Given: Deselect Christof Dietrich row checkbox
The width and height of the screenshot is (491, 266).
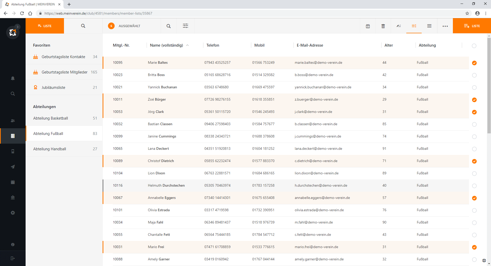Looking at the screenshot, I should (x=474, y=161).
